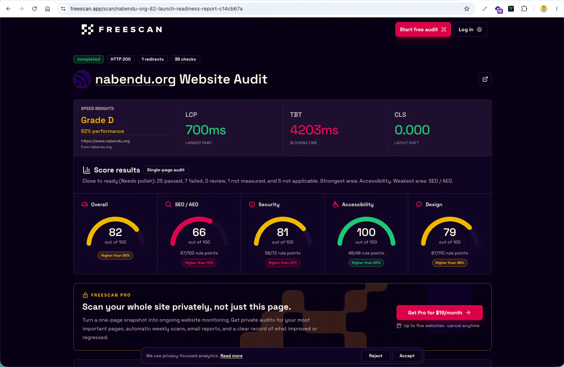
Task: Go back with browser back arrow
Action: tap(8, 9)
